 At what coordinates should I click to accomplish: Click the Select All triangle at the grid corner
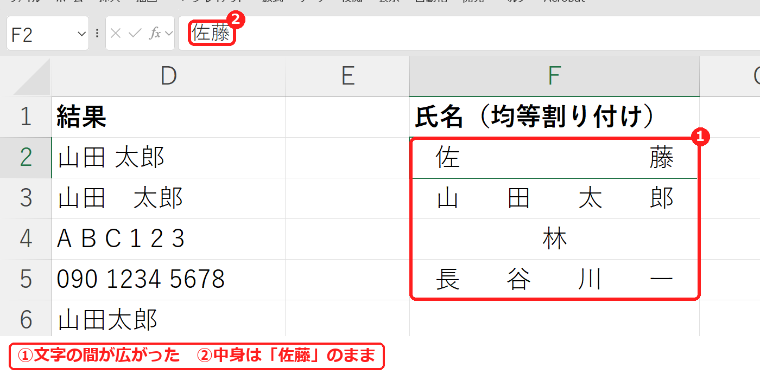[32, 77]
